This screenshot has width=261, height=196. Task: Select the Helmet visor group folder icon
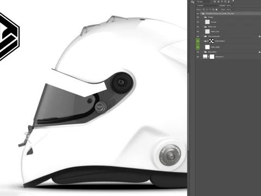pos(206,27)
